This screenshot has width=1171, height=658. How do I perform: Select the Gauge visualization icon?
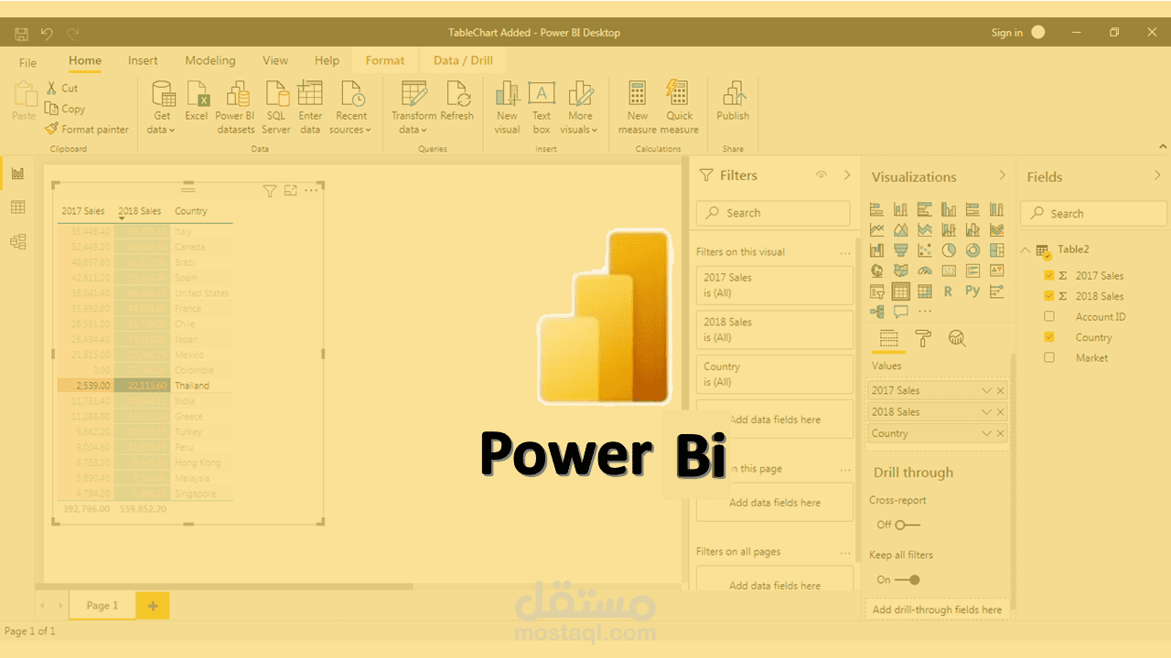(x=925, y=271)
